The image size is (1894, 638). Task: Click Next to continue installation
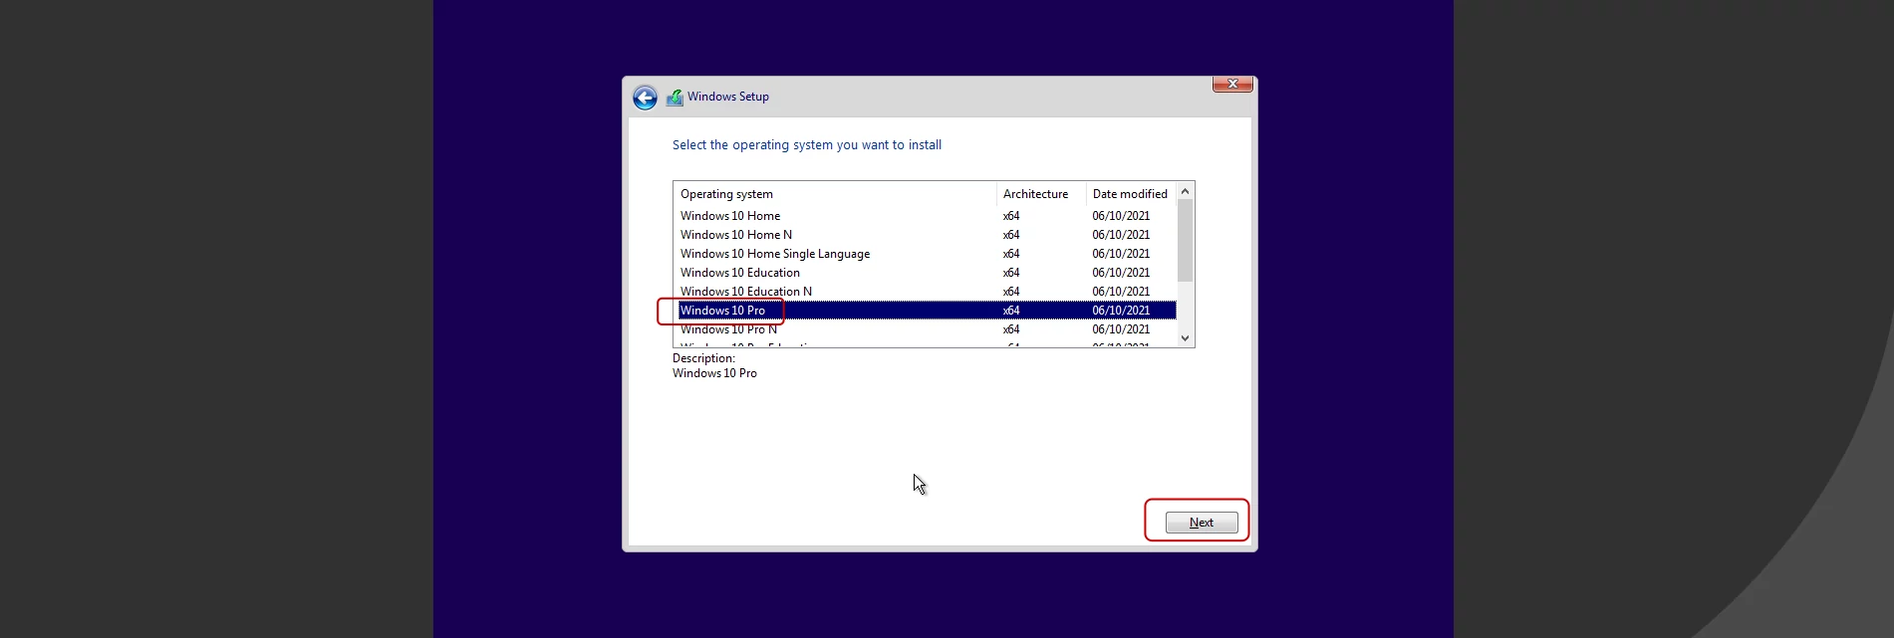tap(1202, 523)
